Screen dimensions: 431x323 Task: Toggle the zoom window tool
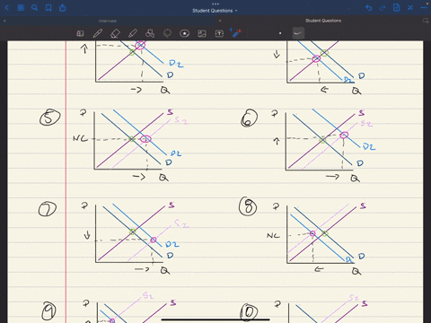(80, 33)
